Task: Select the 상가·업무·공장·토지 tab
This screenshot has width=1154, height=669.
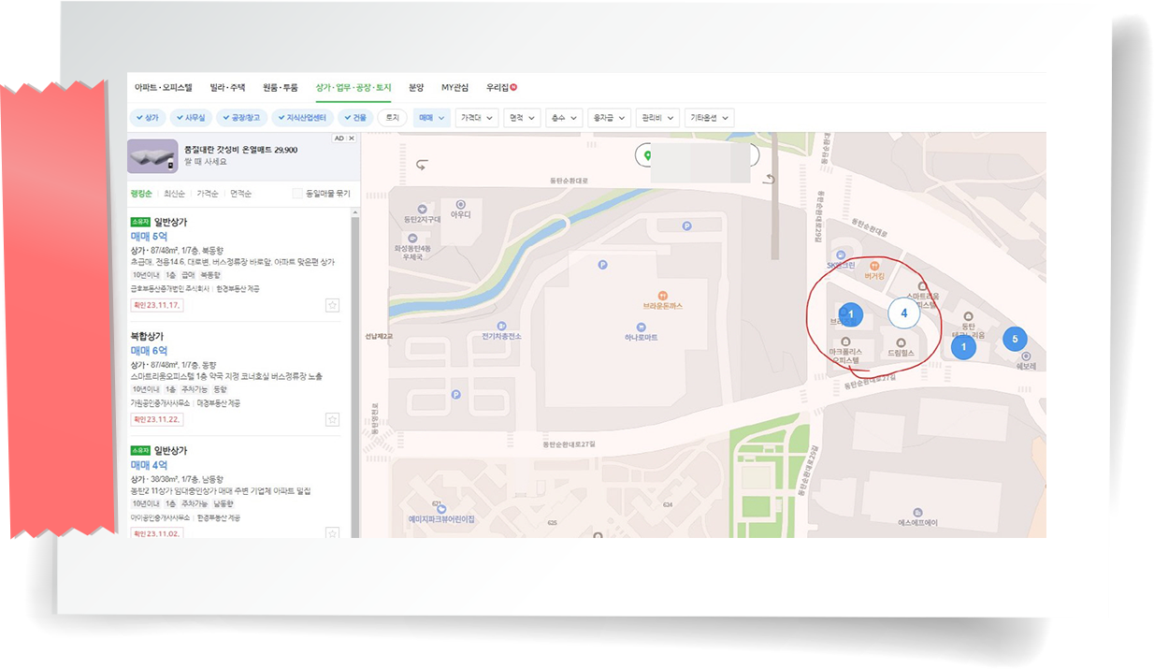Action: (x=353, y=87)
